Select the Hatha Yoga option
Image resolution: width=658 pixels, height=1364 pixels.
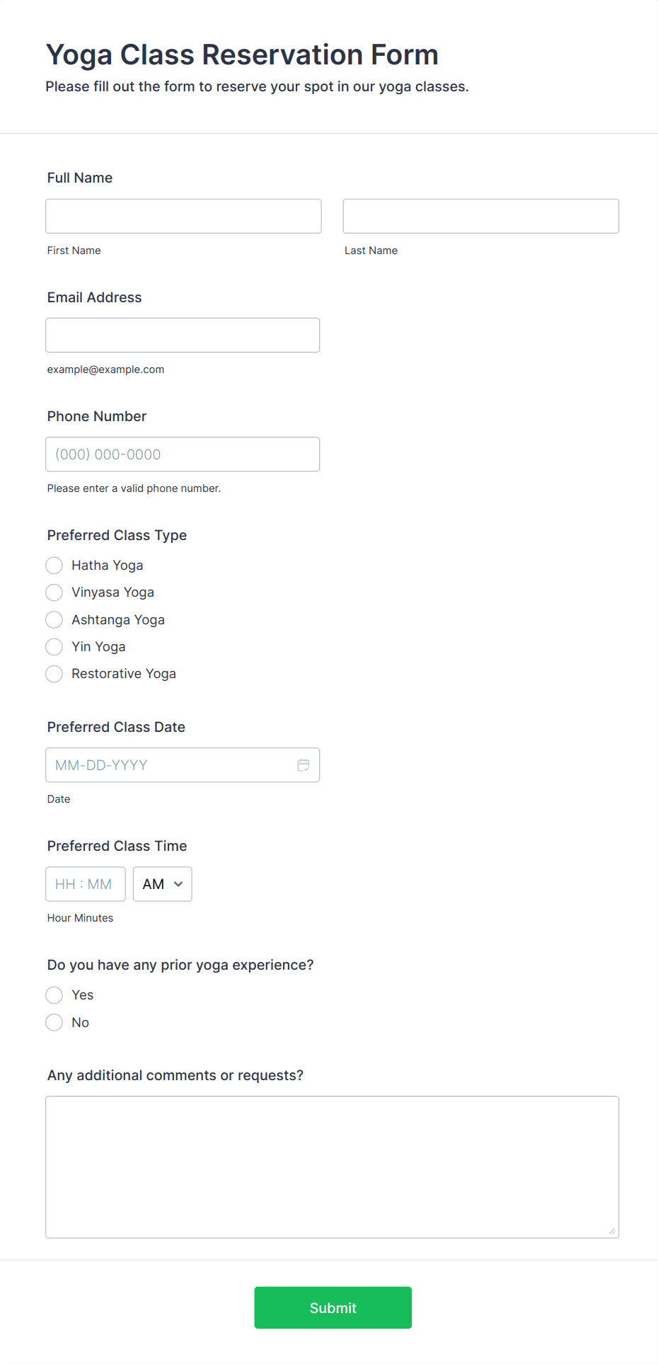click(x=54, y=566)
